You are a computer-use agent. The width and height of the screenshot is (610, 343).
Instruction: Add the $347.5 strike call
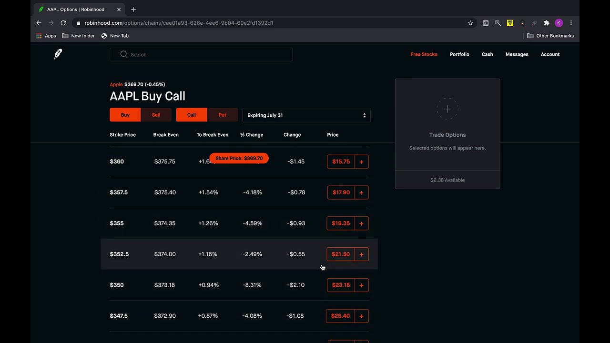pyautogui.click(x=361, y=316)
